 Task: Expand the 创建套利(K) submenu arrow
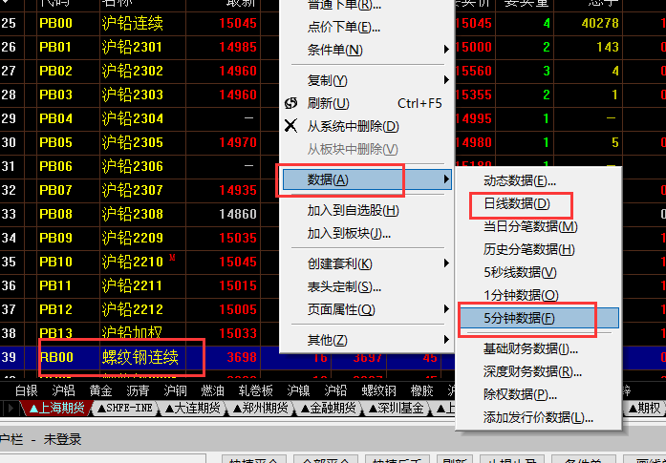point(446,263)
